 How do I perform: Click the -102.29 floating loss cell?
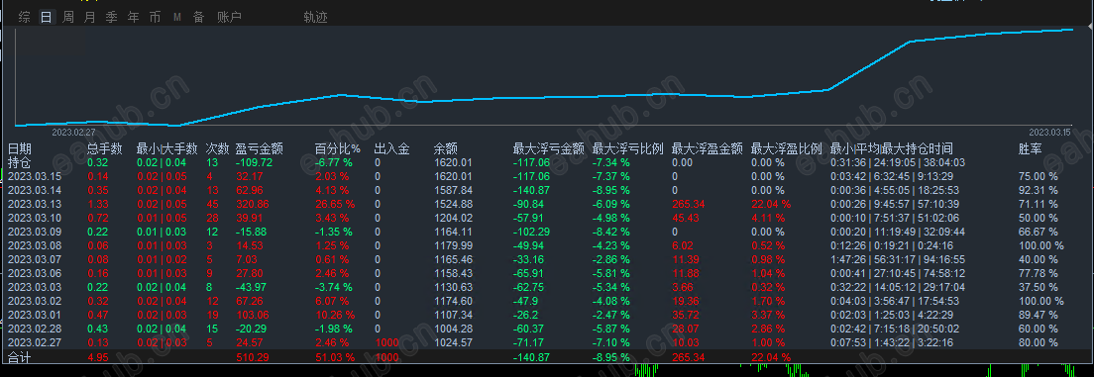click(531, 233)
